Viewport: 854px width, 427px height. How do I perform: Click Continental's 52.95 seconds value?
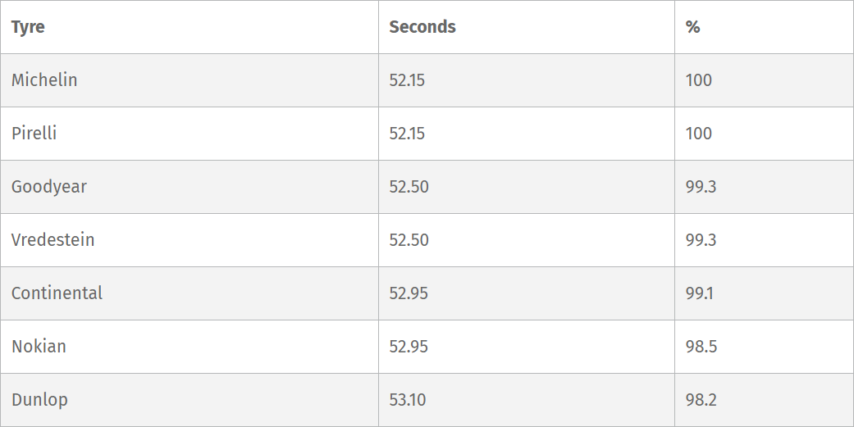(409, 293)
